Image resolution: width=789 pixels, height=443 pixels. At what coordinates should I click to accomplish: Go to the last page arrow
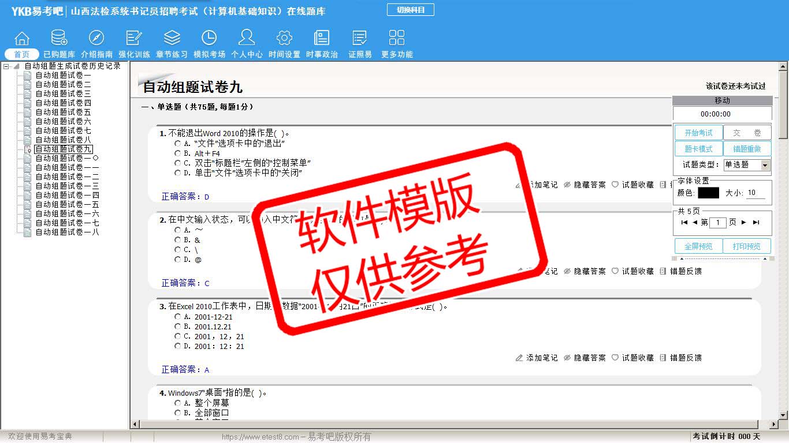tap(756, 222)
